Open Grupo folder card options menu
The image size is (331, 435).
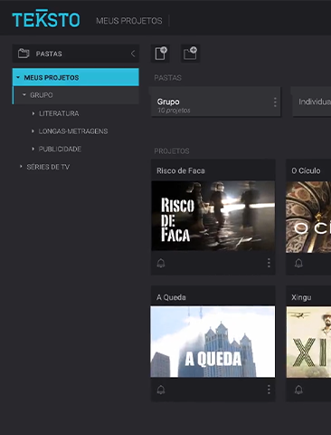(275, 102)
